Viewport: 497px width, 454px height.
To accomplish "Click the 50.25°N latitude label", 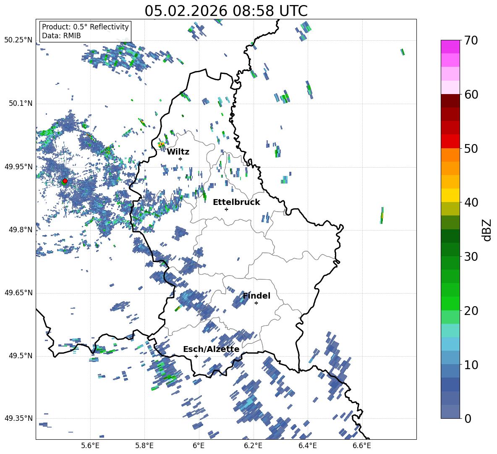I will point(18,40).
